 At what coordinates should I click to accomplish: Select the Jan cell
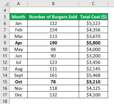click(x=18, y=23)
